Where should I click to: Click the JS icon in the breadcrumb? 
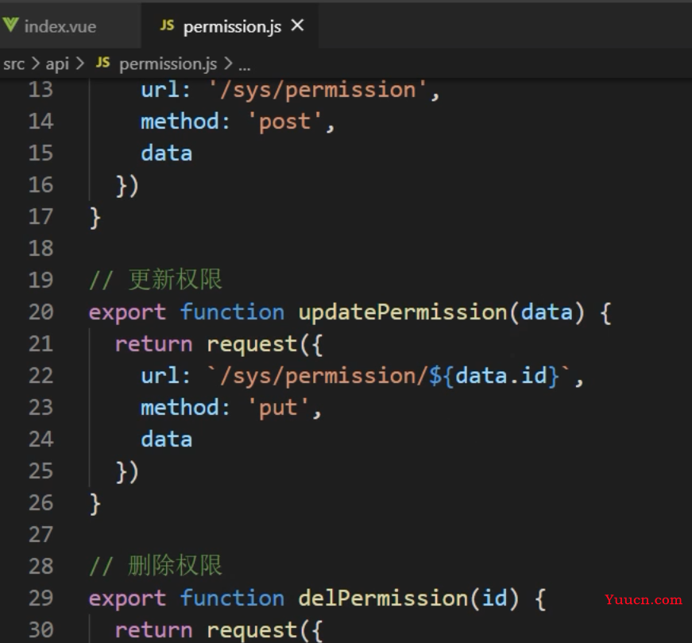point(102,63)
